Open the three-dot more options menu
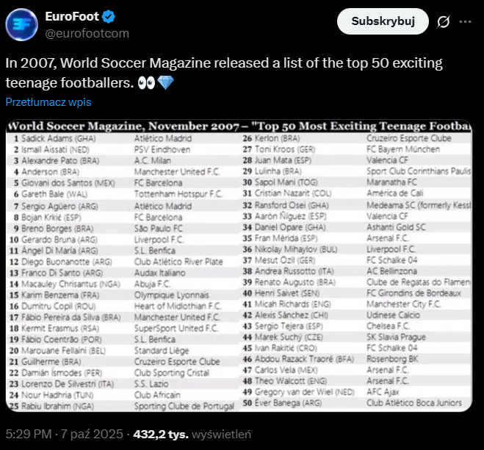The width and height of the screenshot is (484, 450). click(465, 22)
